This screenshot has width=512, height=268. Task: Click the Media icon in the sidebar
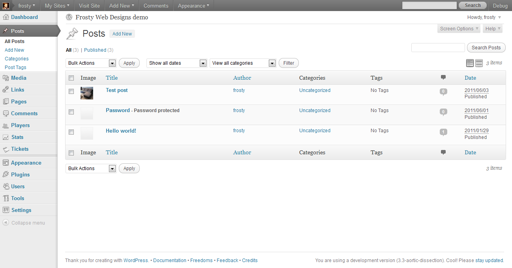[x=6, y=78]
